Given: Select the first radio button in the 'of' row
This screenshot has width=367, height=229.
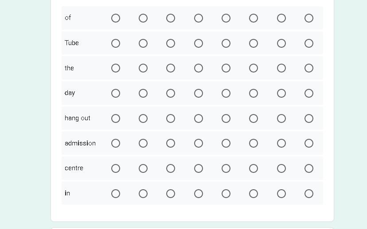Looking at the screenshot, I should click(116, 18).
